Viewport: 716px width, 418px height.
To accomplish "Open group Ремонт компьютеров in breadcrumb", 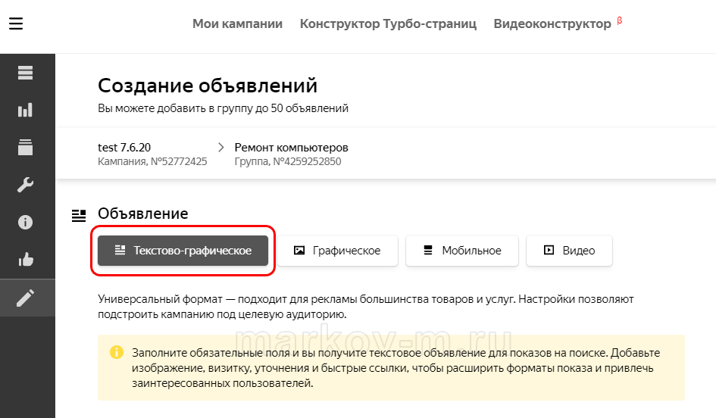I will coord(291,148).
